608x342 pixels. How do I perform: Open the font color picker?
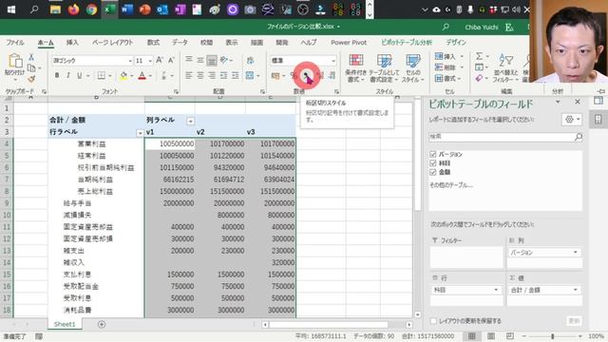(150, 76)
